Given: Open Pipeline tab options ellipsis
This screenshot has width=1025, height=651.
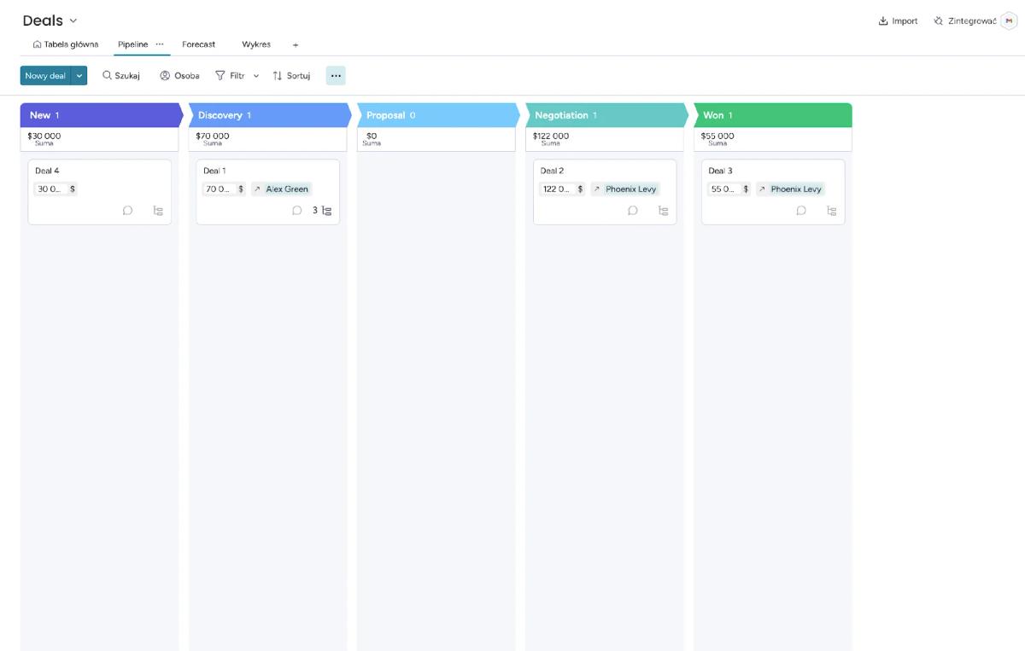Looking at the screenshot, I should 160,44.
